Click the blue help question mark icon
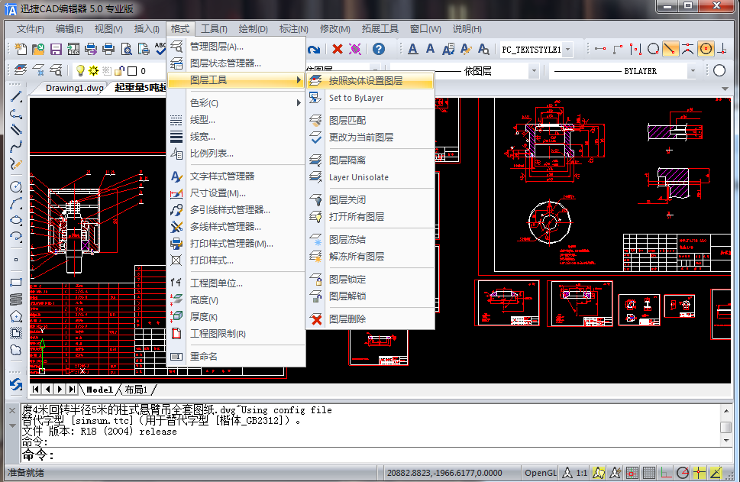Image resolution: width=740 pixels, height=482 pixels. click(x=379, y=49)
